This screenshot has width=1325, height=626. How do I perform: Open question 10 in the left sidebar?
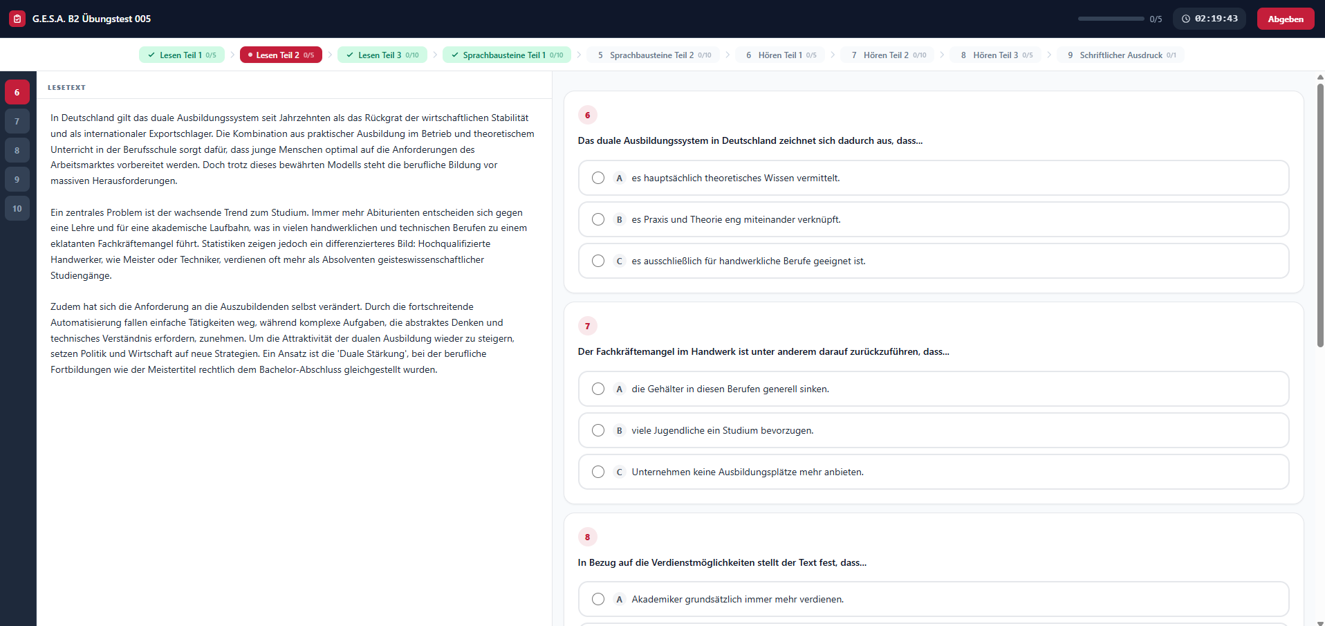coord(17,208)
